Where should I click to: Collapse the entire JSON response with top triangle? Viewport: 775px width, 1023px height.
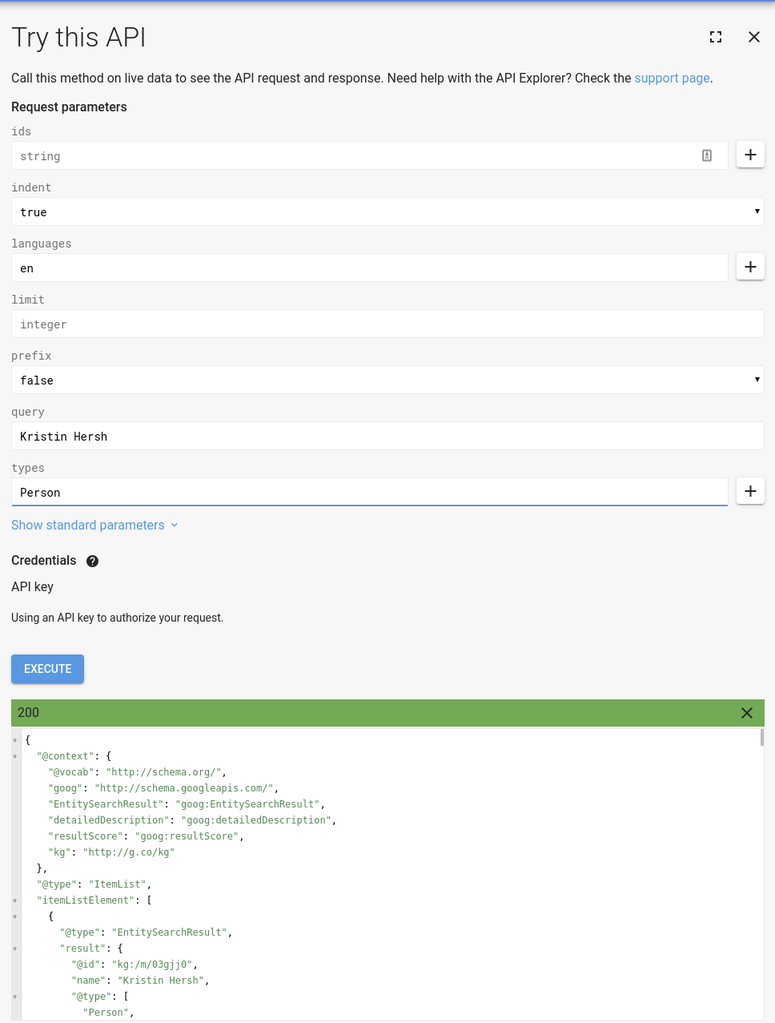tap(14, 739)
